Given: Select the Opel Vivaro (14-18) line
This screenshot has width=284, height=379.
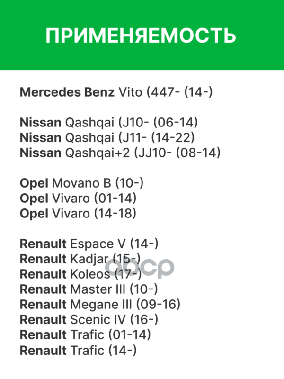Looking at the screenshot, I should click(78, 214).
